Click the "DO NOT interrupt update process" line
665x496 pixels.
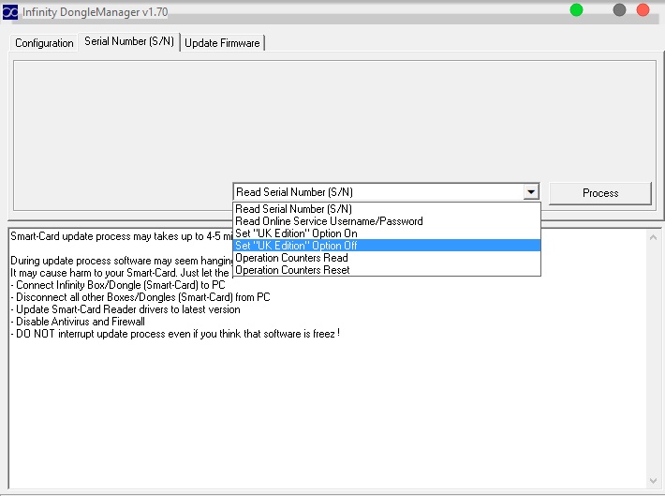pos(175,334)
